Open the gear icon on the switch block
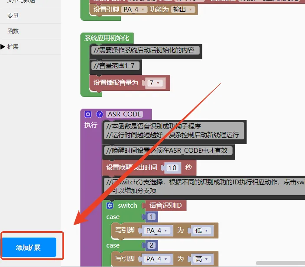305x267 pixels. point(110,206)
